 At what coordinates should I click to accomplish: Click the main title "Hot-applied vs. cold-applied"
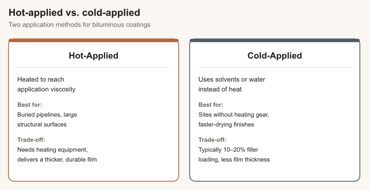click(74, 13)
